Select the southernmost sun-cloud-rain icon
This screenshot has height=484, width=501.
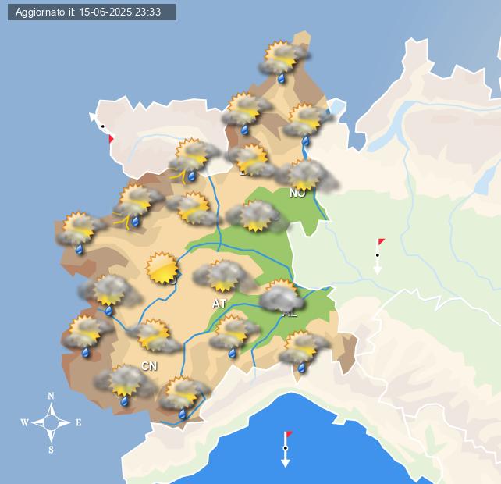pyautogui.click(x=183, y=397)
